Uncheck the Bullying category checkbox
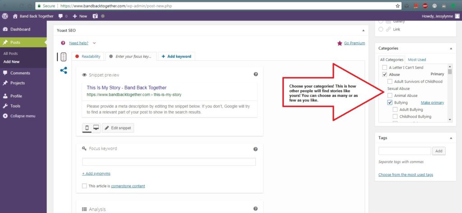 pos(390,103)
